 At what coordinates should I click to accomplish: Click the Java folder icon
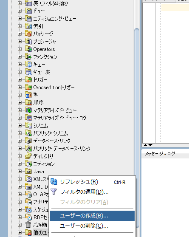pos(28,172)
